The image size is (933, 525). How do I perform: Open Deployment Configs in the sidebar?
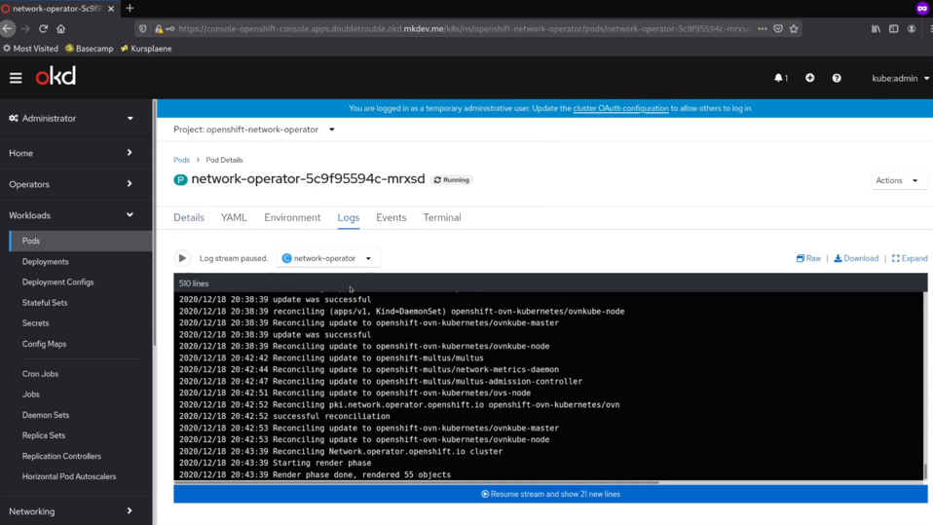(x=57, y=282)
